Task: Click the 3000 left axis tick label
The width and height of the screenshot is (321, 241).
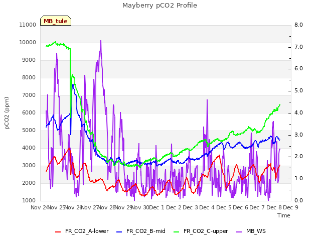Action: [29, 165]
